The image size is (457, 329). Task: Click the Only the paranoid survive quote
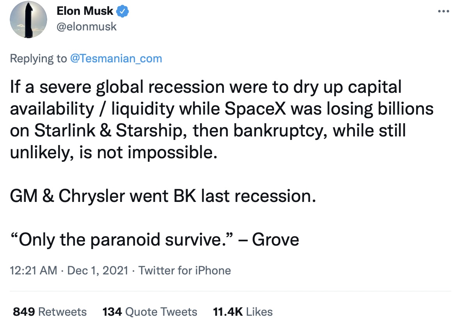[122, 240]
